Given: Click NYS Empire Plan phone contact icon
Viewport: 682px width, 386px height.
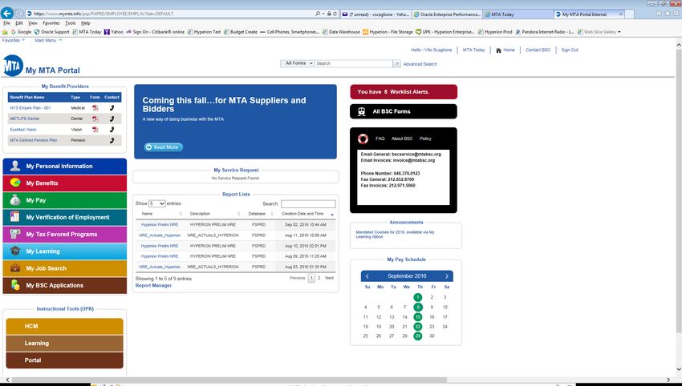Looking at the screenshot, I should click(x=112, y=107).
